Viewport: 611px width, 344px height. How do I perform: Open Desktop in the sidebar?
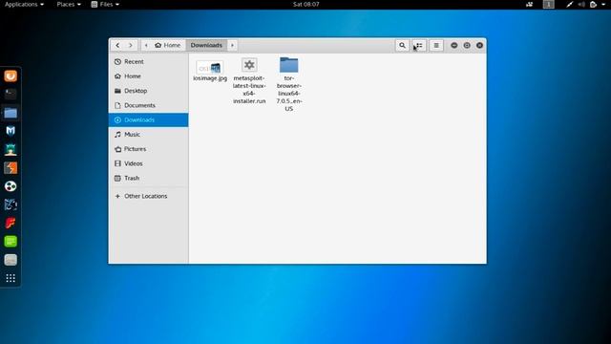[x=149, y=91]
